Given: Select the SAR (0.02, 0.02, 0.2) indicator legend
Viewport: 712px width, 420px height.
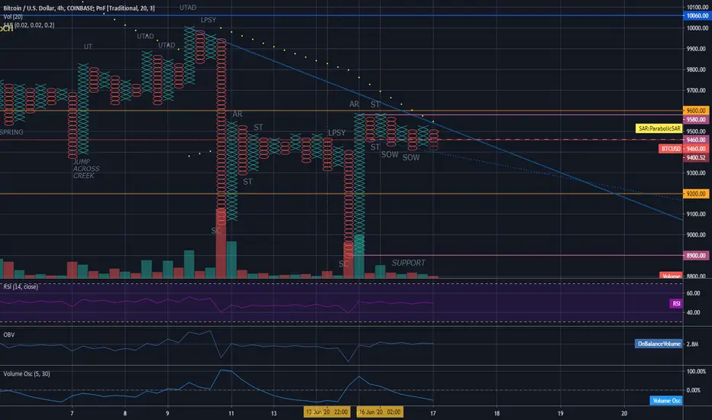Looking at the screenshot, I should [x=28, y=25].
